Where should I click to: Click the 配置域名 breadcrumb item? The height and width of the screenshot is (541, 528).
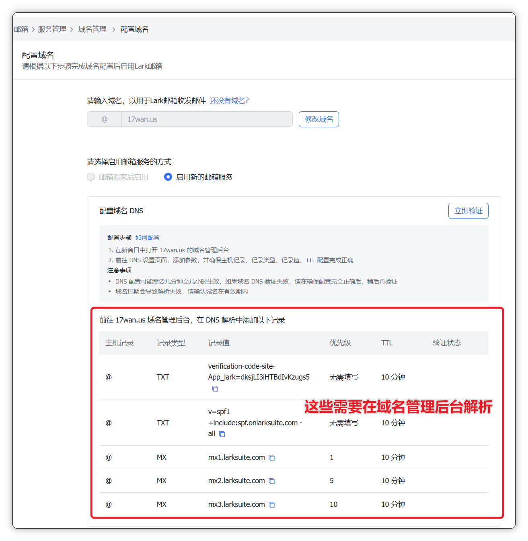point(134,29)
